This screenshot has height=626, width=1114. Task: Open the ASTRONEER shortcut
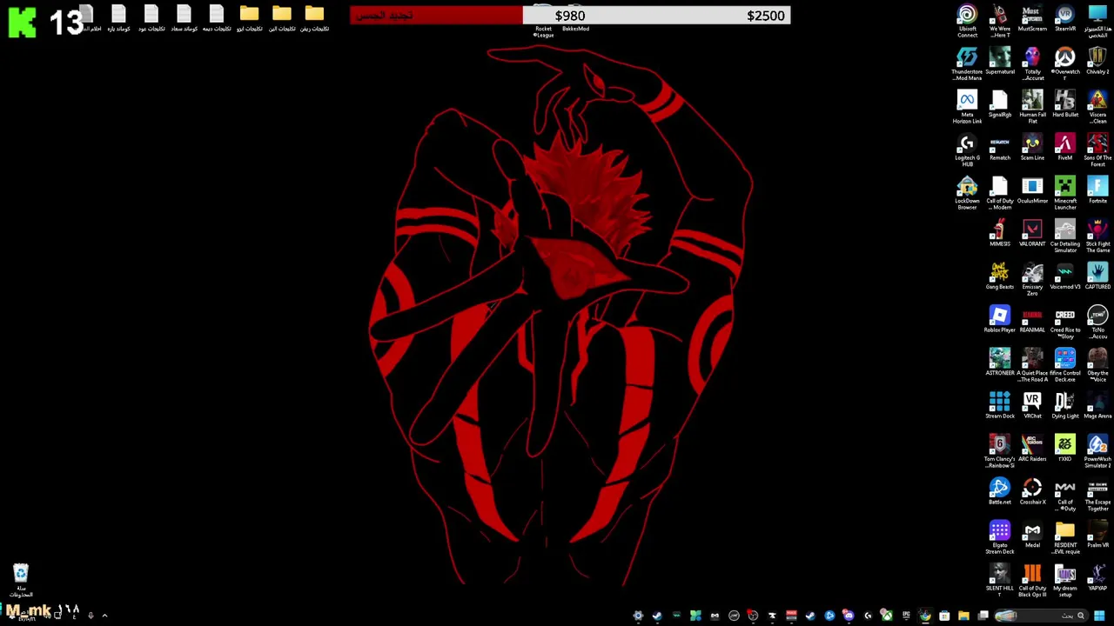tap(999, 363)
